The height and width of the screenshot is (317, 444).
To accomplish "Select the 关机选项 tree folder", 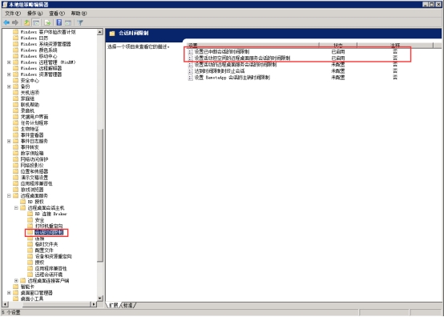I will 30,93.
